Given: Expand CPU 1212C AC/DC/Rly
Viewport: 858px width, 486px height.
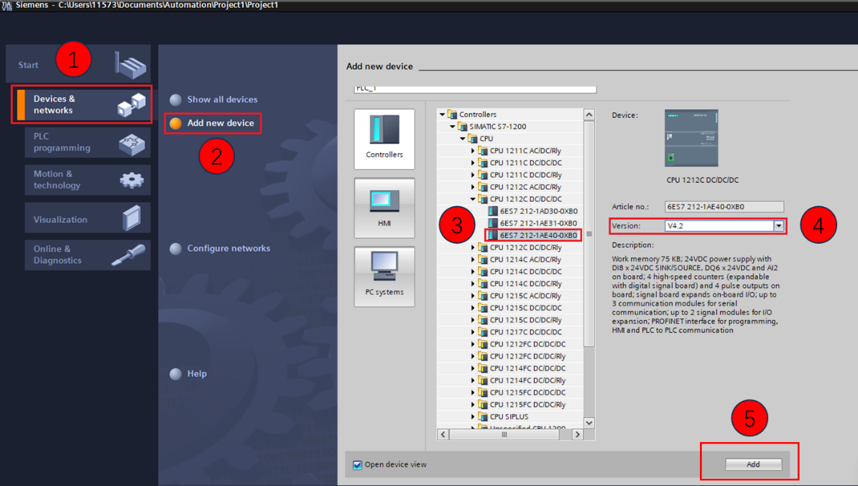Looking at the screenshot, I should pyautogui.click(x=473, y=187).
